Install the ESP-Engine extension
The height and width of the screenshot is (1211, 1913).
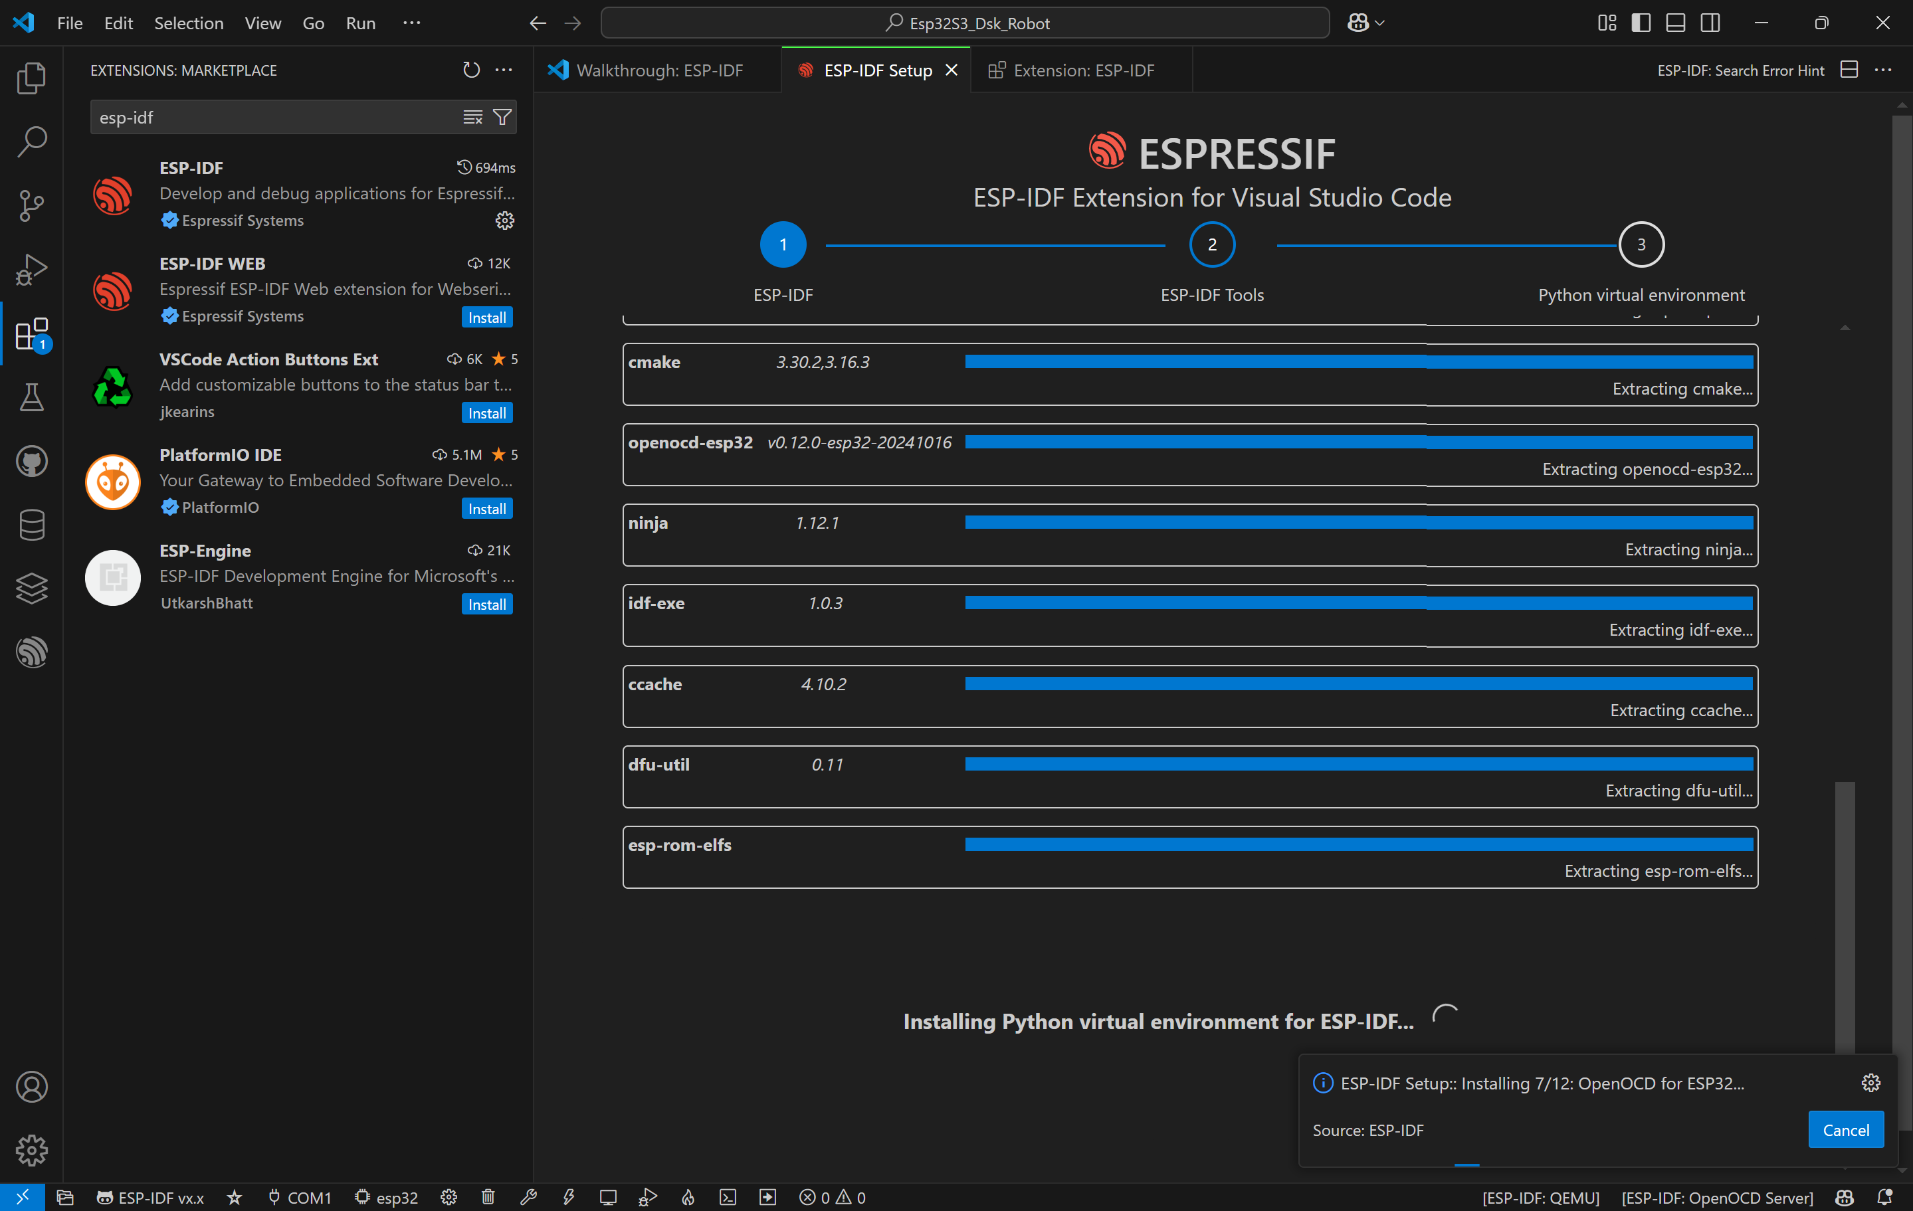coord(487,605)
